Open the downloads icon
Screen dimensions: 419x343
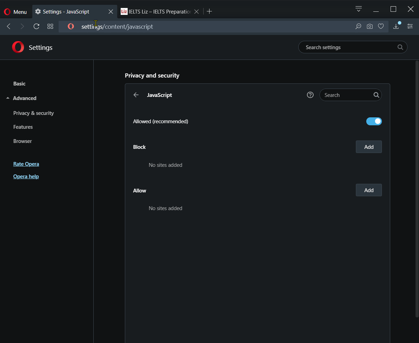[x=396, y=26]
